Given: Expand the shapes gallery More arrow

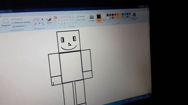Looking at the screenshot, I should tap(76, 22).
